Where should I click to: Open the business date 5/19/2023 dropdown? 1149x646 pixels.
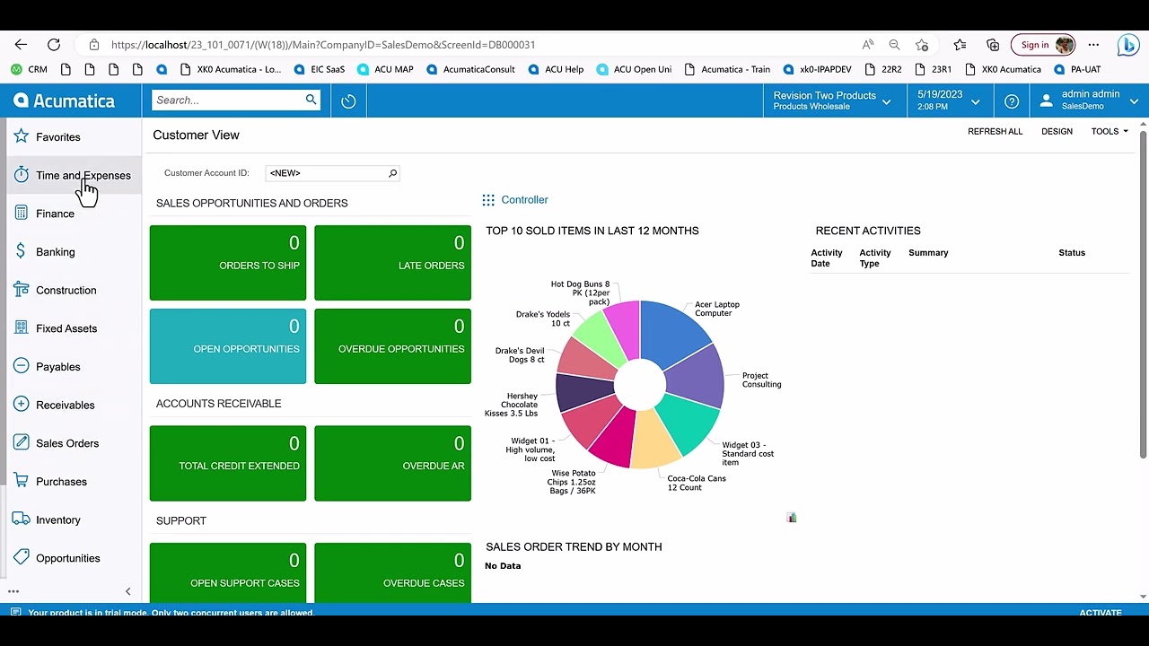pos(949,100)
